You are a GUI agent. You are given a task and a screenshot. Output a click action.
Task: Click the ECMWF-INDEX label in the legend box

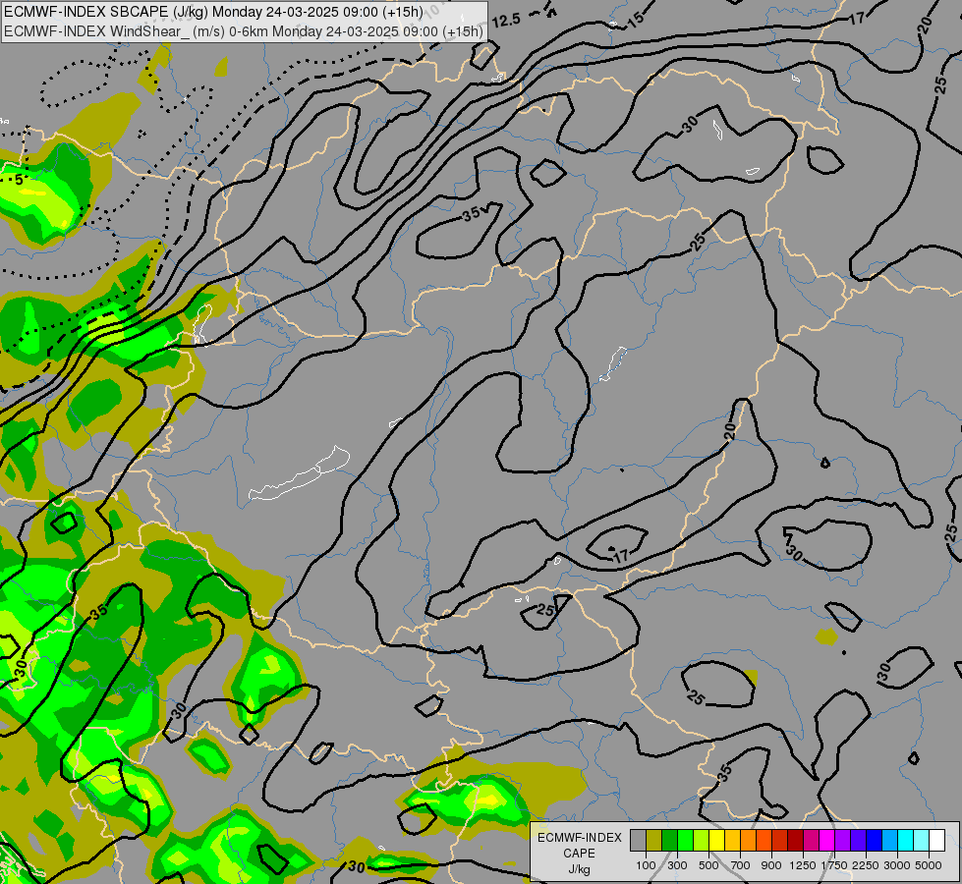point(579,838)
